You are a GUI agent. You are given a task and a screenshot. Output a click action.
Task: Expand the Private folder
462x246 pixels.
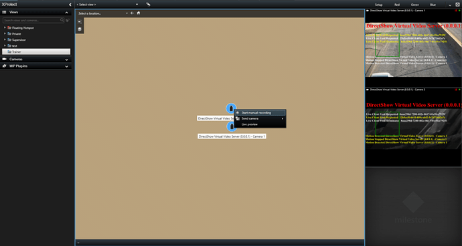click(5, 33)
